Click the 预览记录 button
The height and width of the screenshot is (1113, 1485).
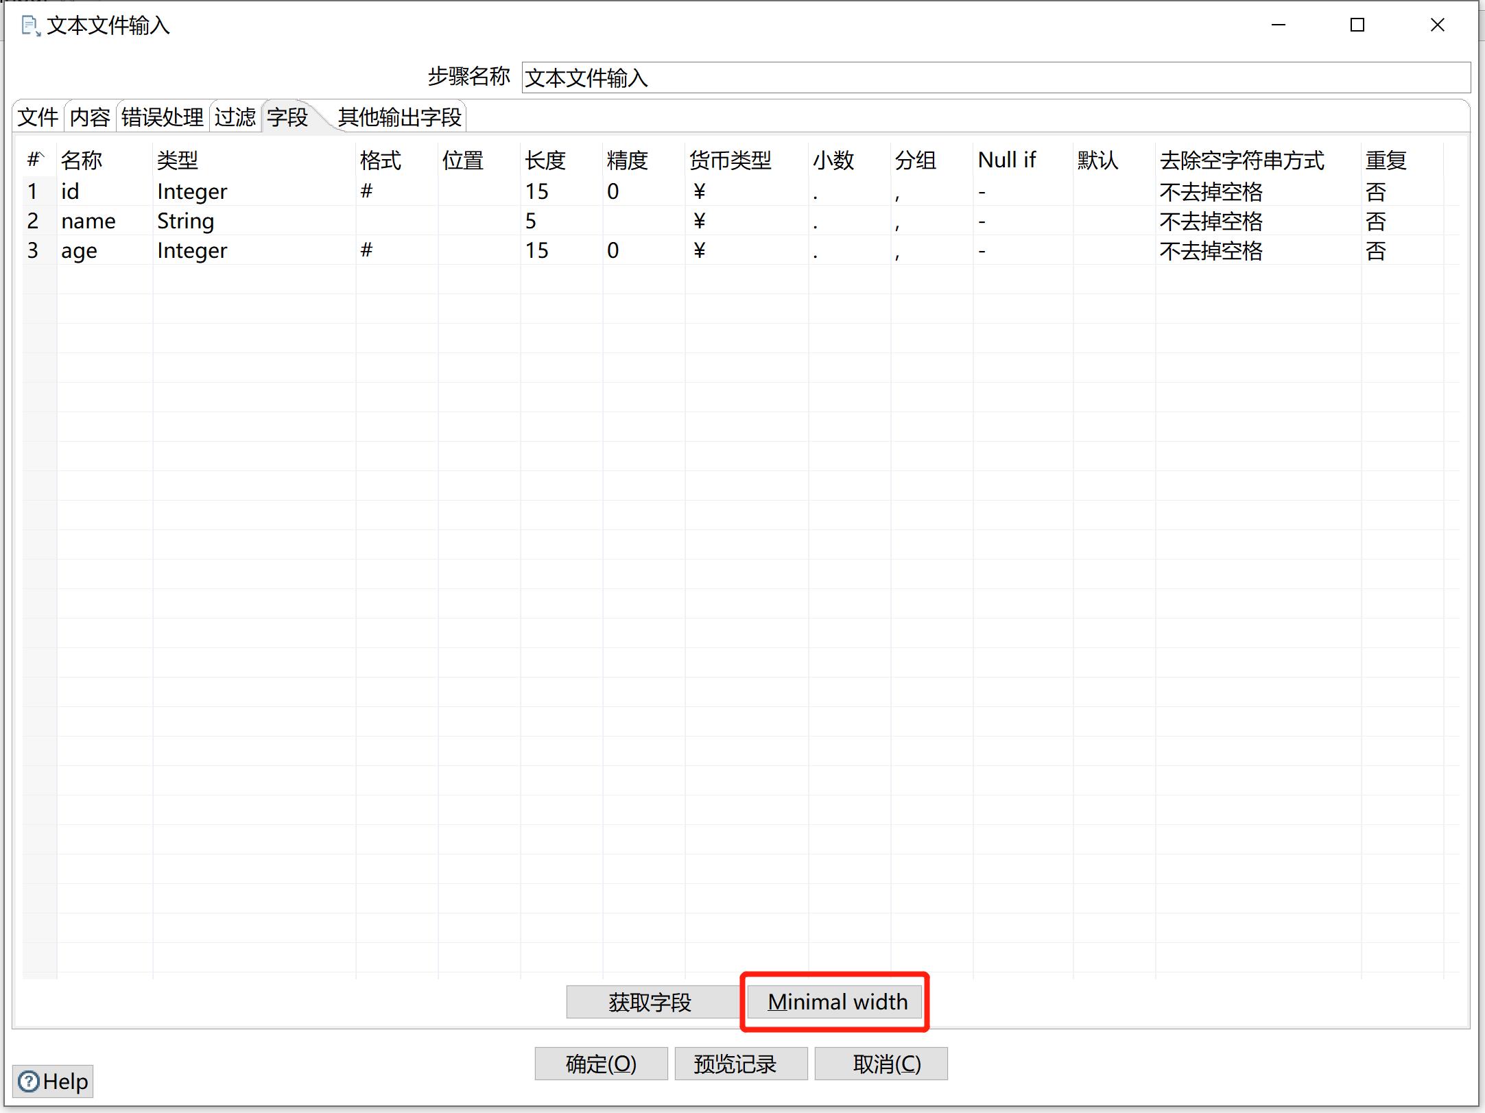741,1064
